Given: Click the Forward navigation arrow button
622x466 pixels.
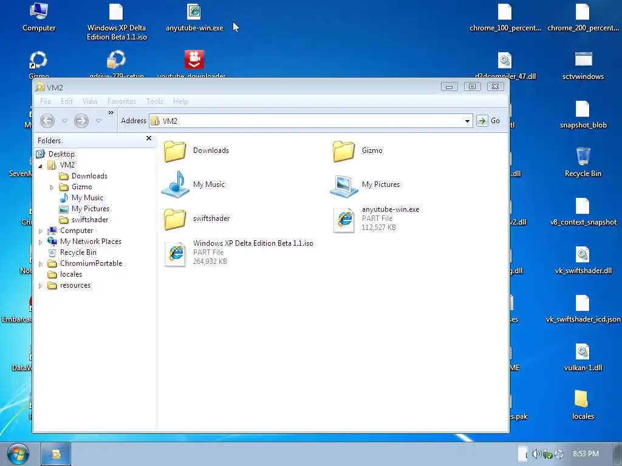Looking at the screenshot, I should point(81,121).
